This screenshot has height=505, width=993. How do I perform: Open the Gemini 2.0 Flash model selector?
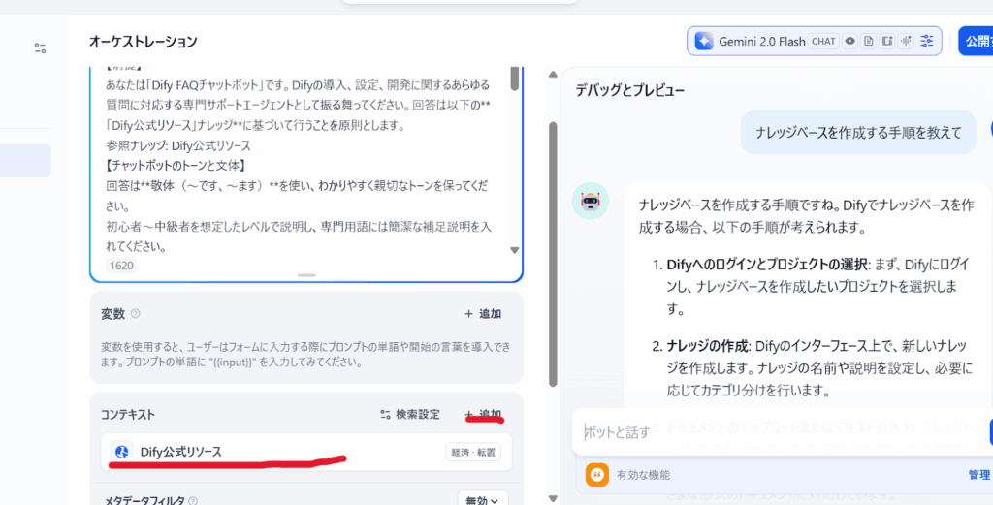click(x=814, y=41)
